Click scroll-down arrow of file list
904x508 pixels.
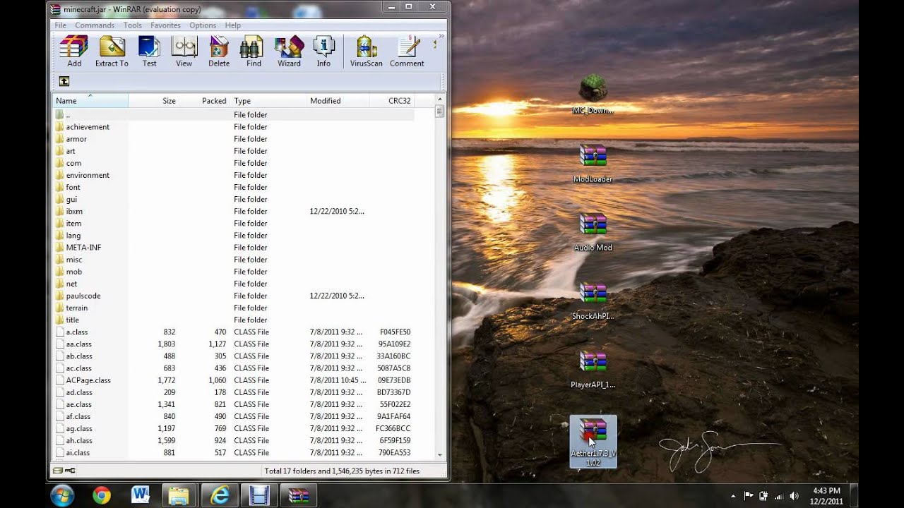pyautogui.click(x=439, y=455)
